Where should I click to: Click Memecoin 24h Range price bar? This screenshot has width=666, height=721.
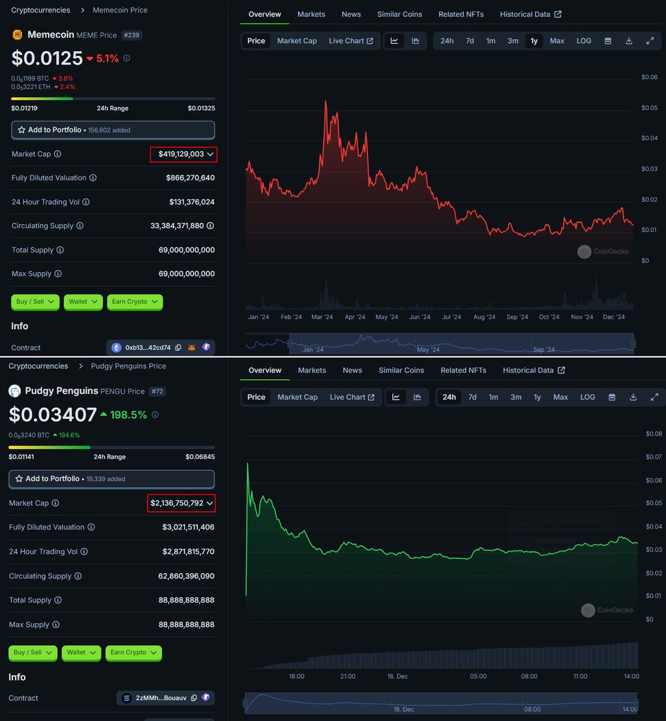pyautogui.click(x=113, y=99)
